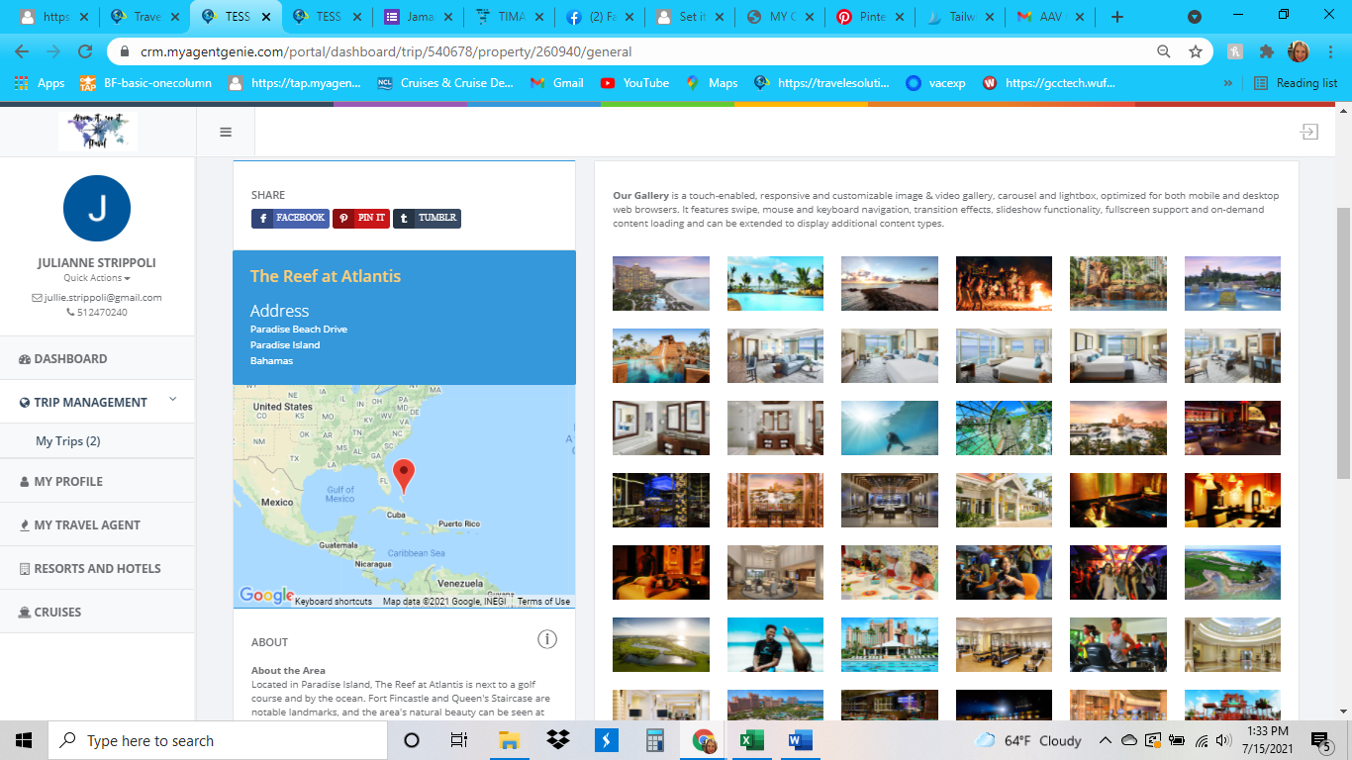Image resolution: width=1352 pixels, height=760 pixels.
Task: Open YouTube bookmark
Action: tap(634, 83)
